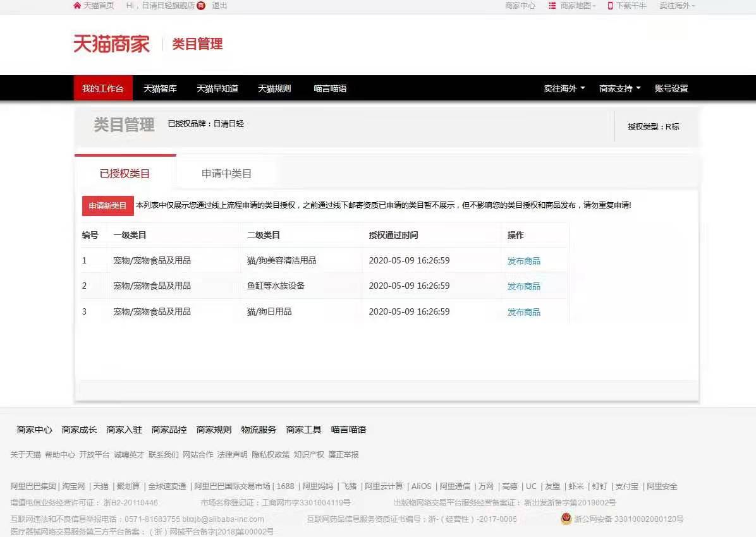
Task: Open 商家中心 in the footer navigation
Action: click(x=34, y=430)
